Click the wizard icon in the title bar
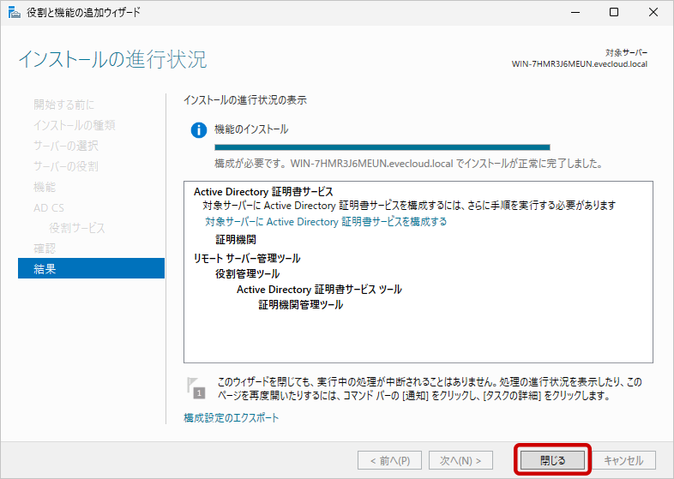This screenshot has width=674, height=479. (13, 13)
